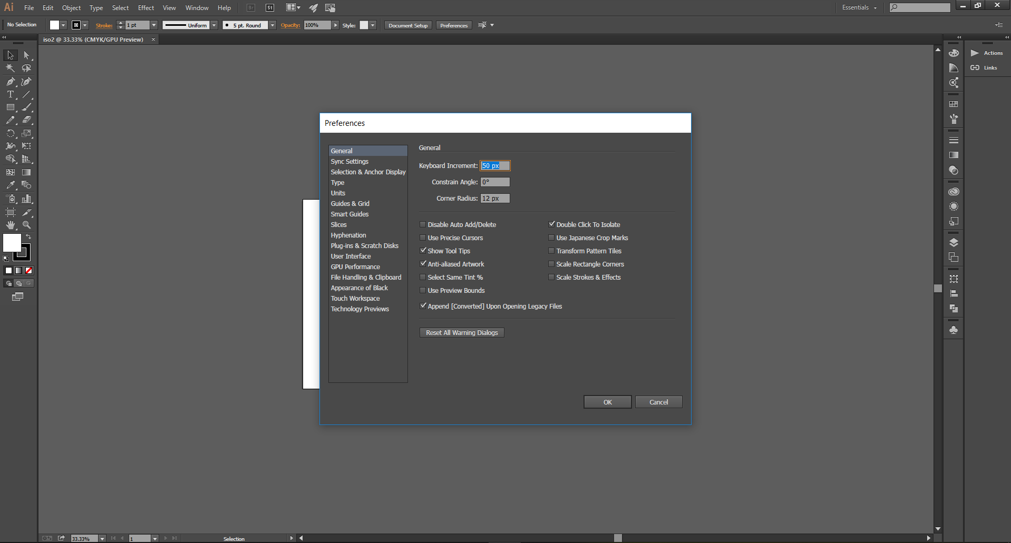
Task: Open the Layers panel icon
Action: click(954, 243)
